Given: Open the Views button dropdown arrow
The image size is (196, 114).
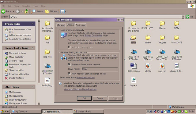Looking at the screenshot, I should tap(66, 12).
